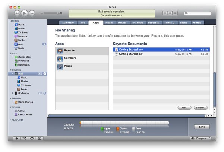Screen dimensions: 224x152
Task: Select Pages in File Sharing apps
Action: [82, 67]
